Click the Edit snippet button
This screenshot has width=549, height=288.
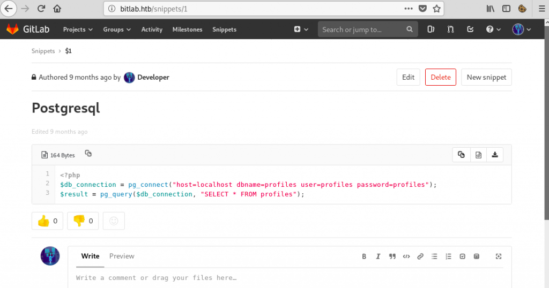(408, 77)
